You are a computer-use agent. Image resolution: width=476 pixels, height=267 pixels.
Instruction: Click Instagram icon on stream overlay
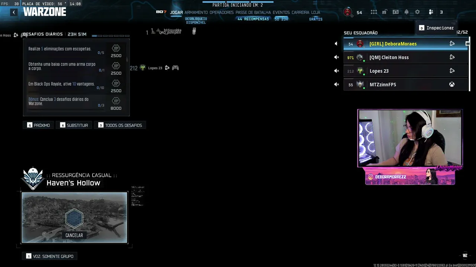click(x=370, y=177)
